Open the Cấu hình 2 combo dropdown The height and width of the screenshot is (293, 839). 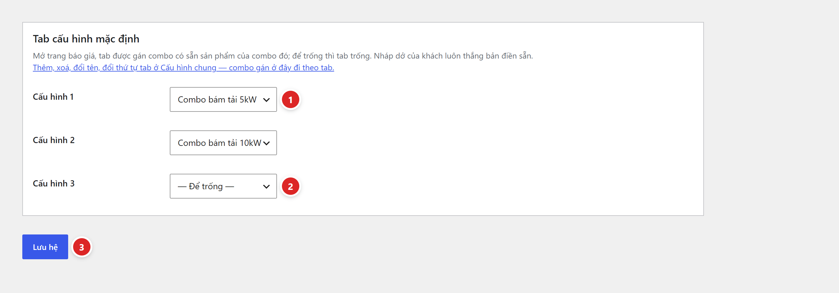point(223,142)
